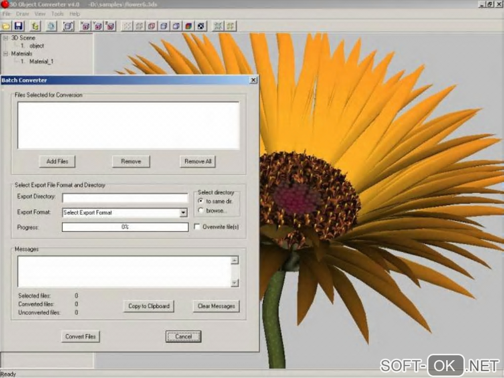Click the fit-to-window frame toolbar icon
This screenshot has width=504, height=378.
(69, 26)
